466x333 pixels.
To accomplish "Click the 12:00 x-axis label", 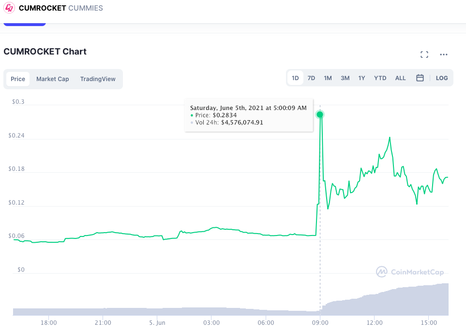I will click(375, 322).
